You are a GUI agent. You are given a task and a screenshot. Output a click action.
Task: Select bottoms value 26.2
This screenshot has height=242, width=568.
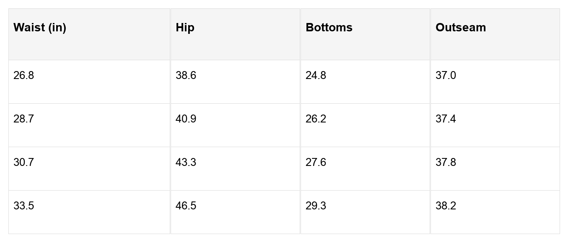click(365, 125)
